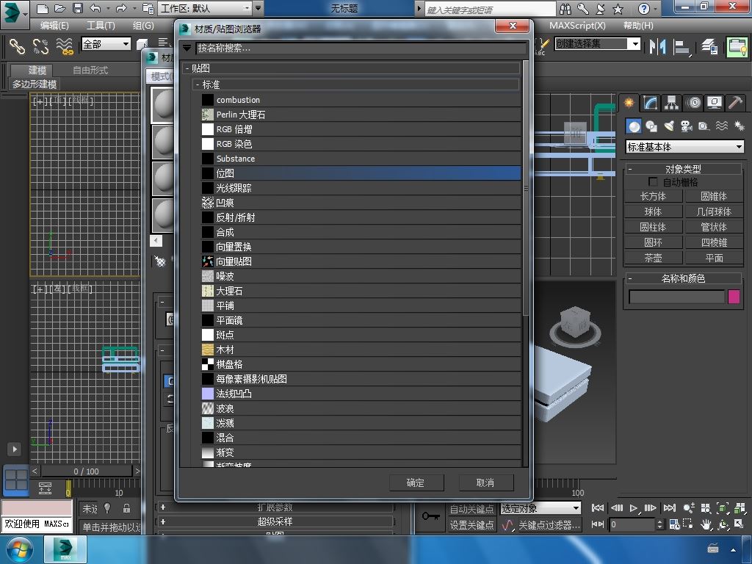Click the Mirror tool icon
This screenshot has width=752, height=564.
coord(657,46)
